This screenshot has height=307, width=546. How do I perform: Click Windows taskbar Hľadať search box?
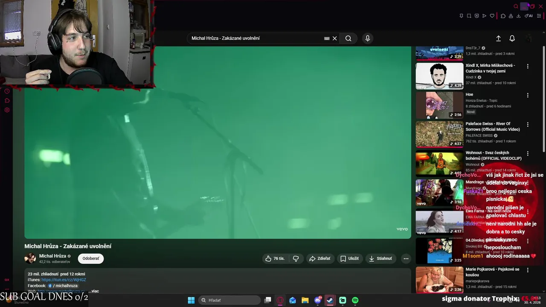230,300
